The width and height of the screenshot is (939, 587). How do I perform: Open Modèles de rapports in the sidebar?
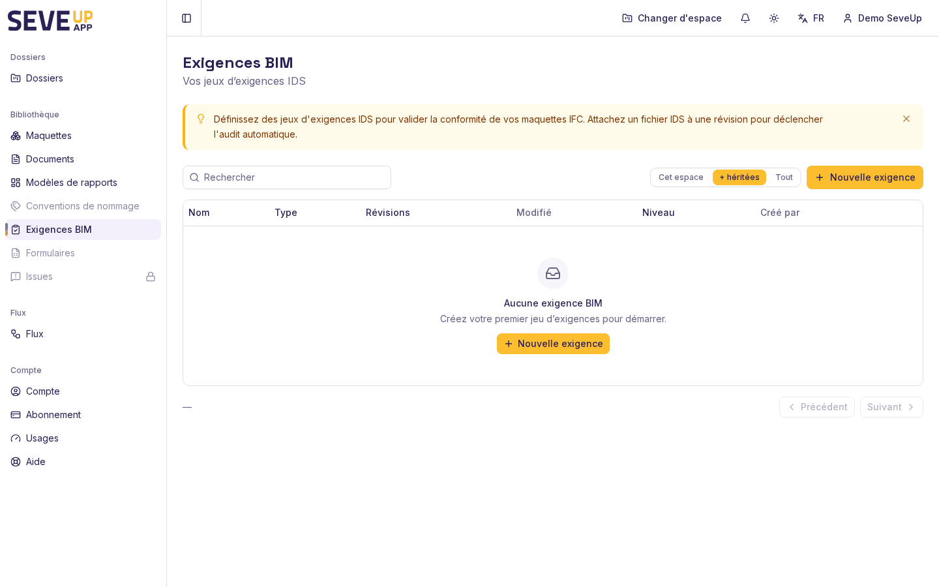pos(83,183)
